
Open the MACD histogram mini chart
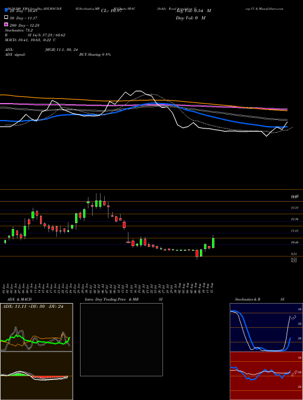(36, 376)
